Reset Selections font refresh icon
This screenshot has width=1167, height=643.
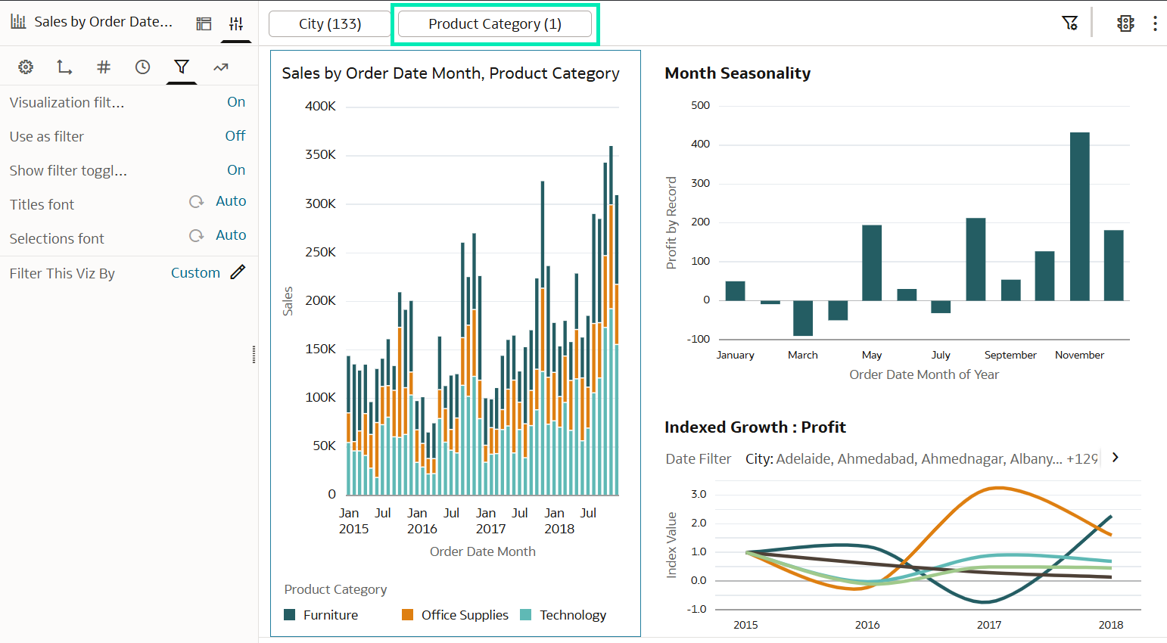196,236
